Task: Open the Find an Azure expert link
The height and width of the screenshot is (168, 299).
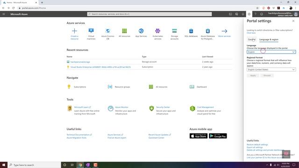Action: point(117,138)
